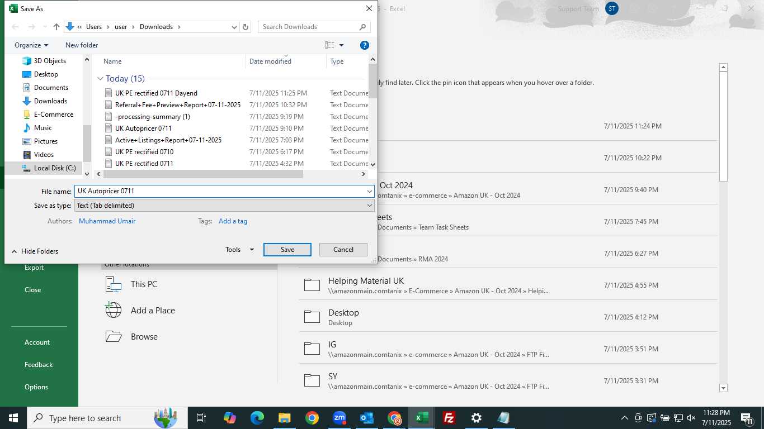This screenshot has height=429, width=764.
Task: Open notification center icon
Action: (x=747, y=418)
